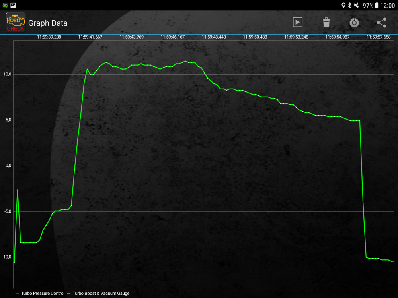Tap location icon in status bar

343,5
